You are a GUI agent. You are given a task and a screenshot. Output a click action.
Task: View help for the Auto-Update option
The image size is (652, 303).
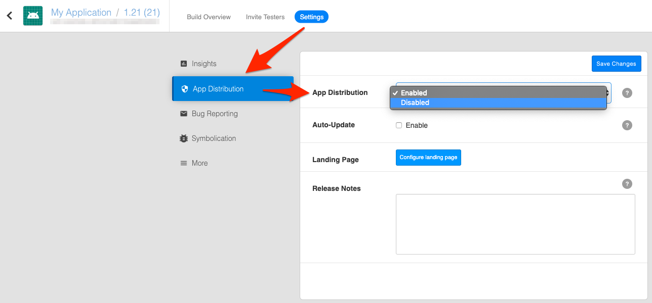pyautogui.click(x=627, y=125)
